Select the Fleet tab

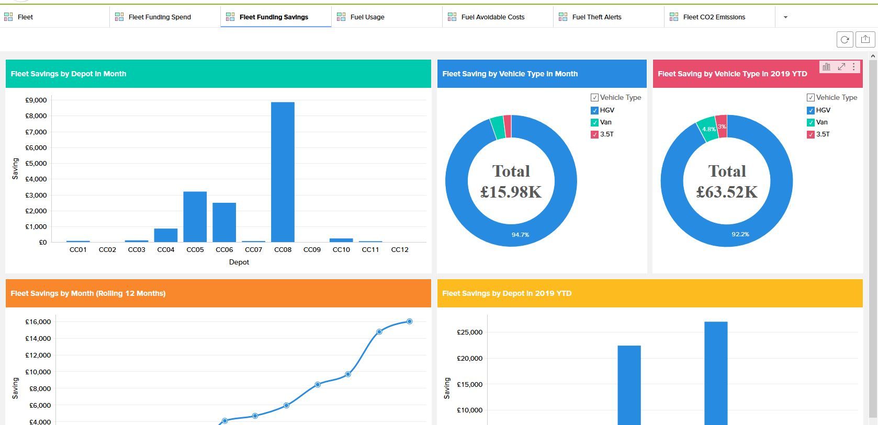[x=25, y=17]
